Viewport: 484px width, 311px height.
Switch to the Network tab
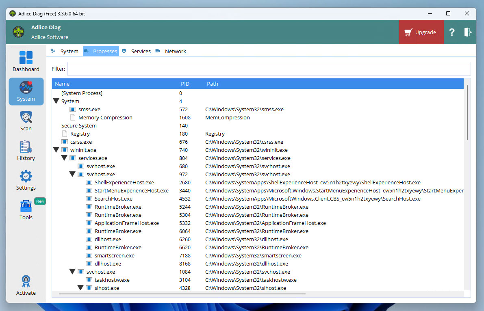coord(175,52)
